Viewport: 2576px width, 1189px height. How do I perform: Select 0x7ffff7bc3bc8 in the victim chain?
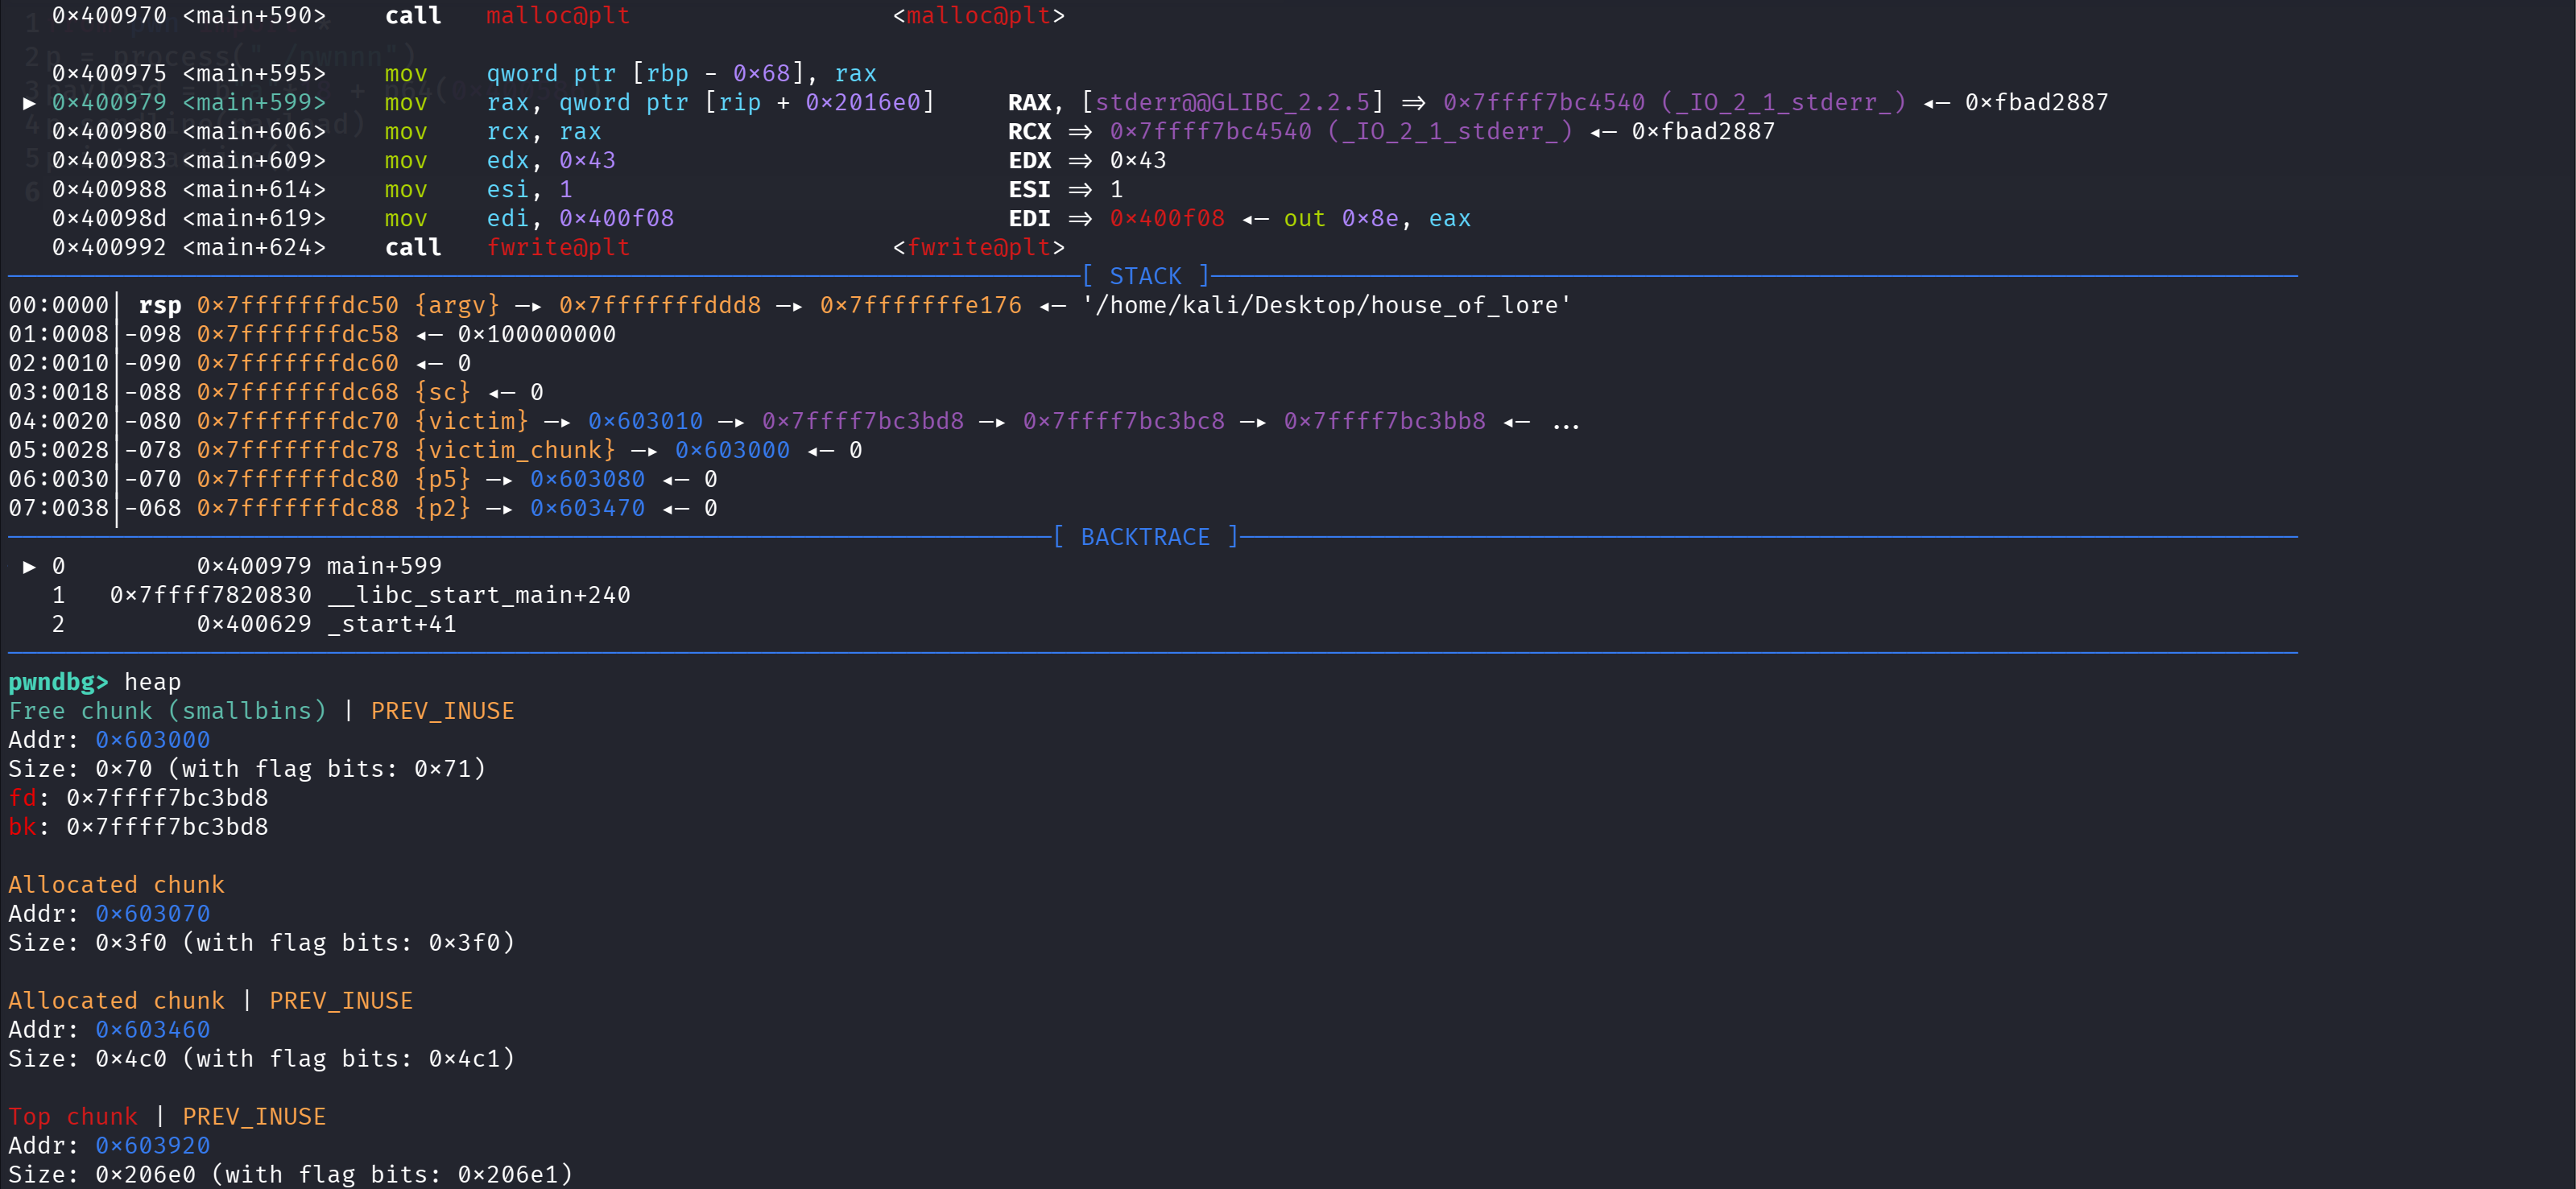pyautogui.click(x=1123, y=421)
